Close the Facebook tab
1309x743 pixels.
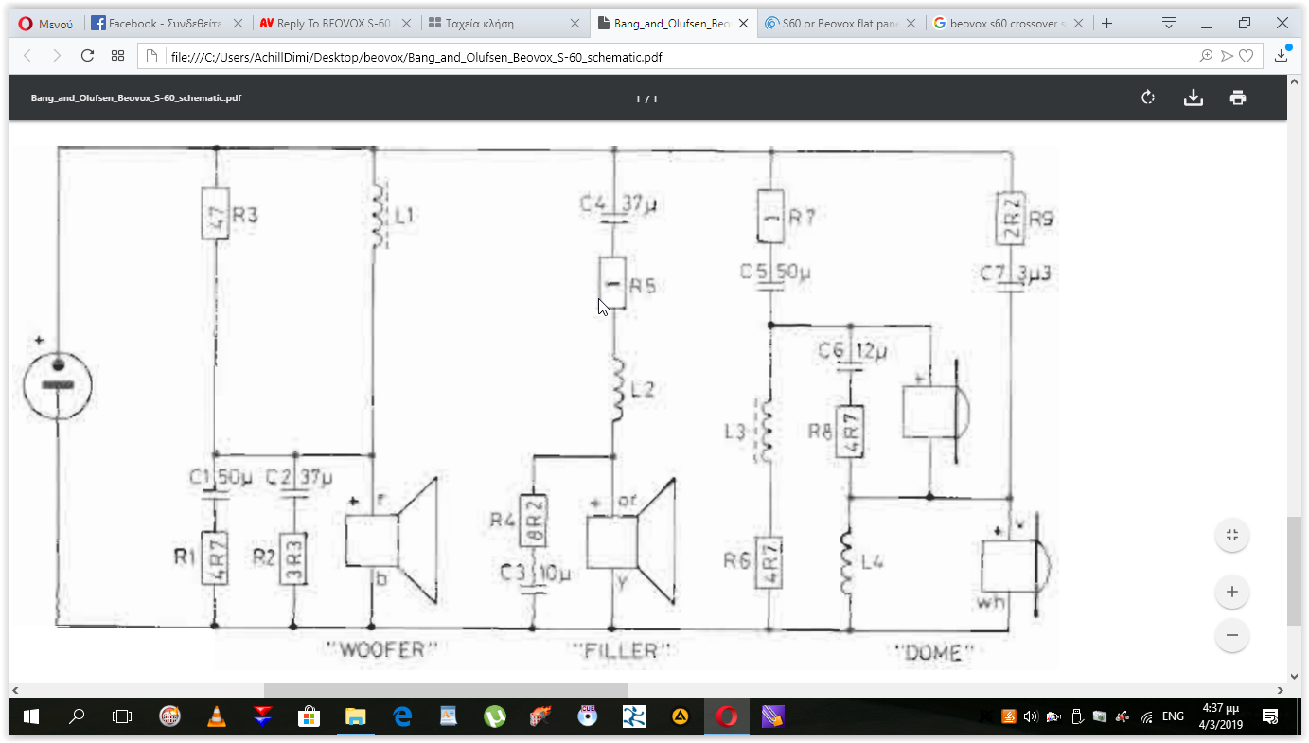237,24
